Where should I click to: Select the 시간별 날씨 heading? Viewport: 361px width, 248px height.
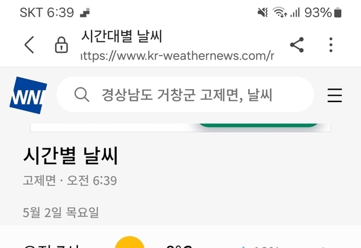71,156
